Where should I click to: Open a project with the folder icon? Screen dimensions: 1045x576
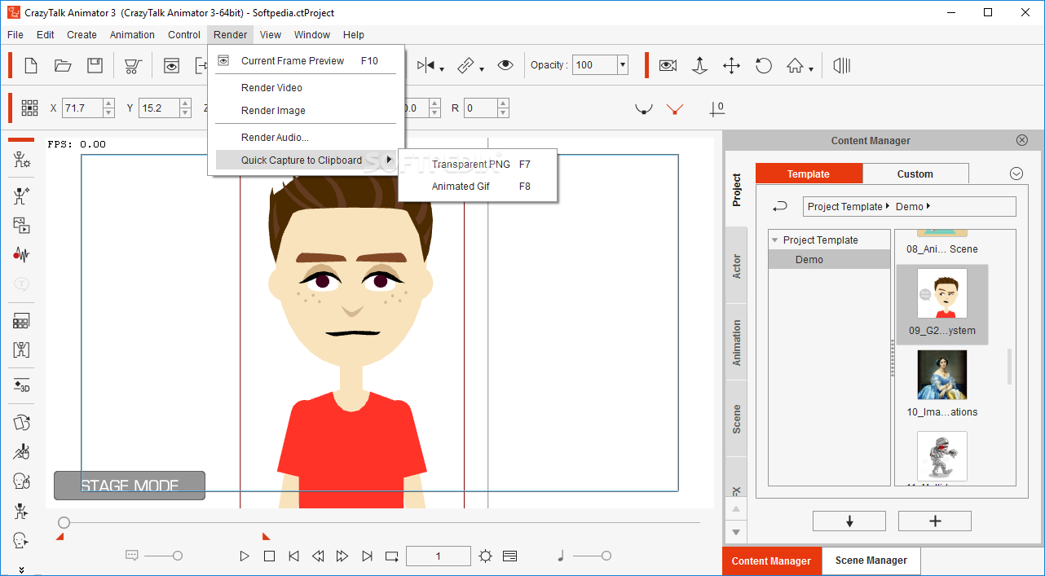point(63,65)
